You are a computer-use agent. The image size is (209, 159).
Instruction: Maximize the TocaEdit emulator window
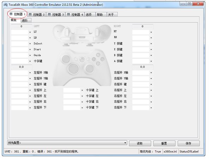[189, 4]
